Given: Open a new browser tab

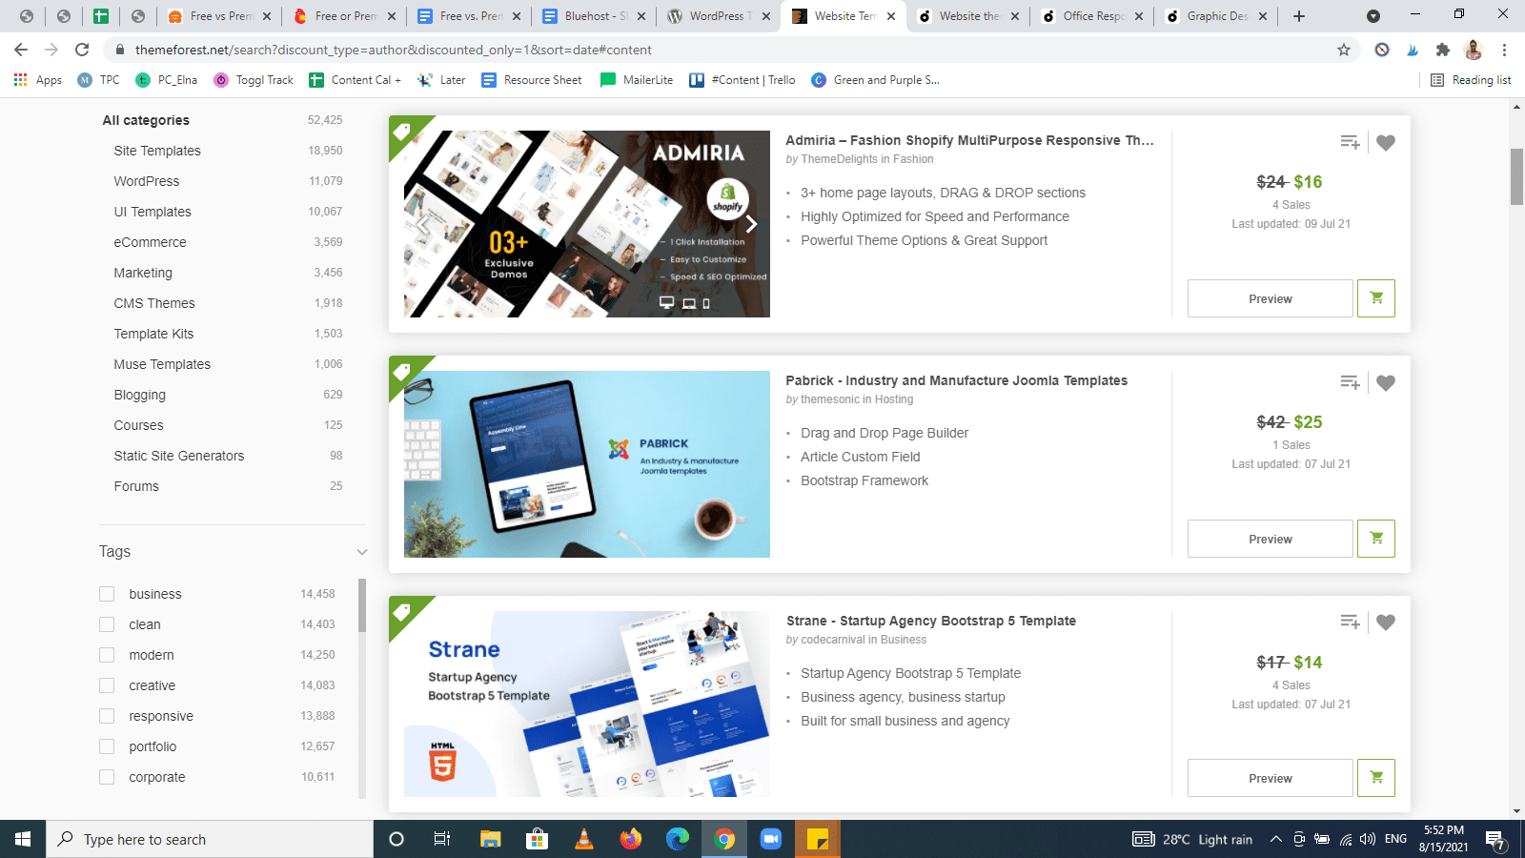Looking at the screenshot, I should point(1298,16).
